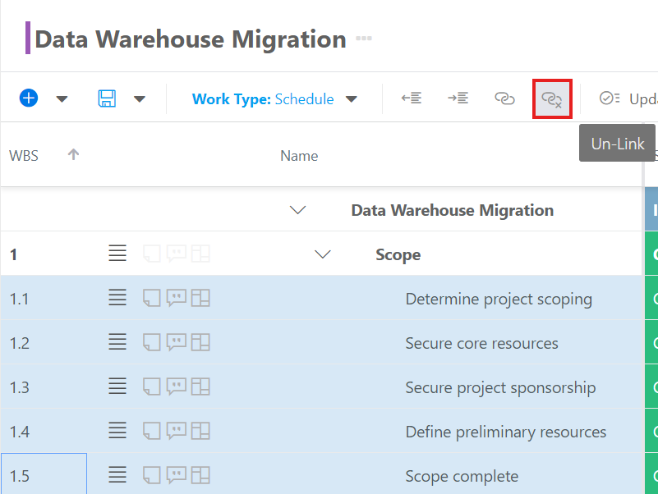
Task: Select the Scope task name
Action: pyautogui.click(x=398, y=254)
